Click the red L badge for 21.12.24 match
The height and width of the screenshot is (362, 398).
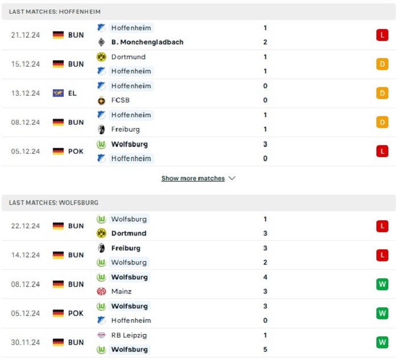(x=382, y=35)
